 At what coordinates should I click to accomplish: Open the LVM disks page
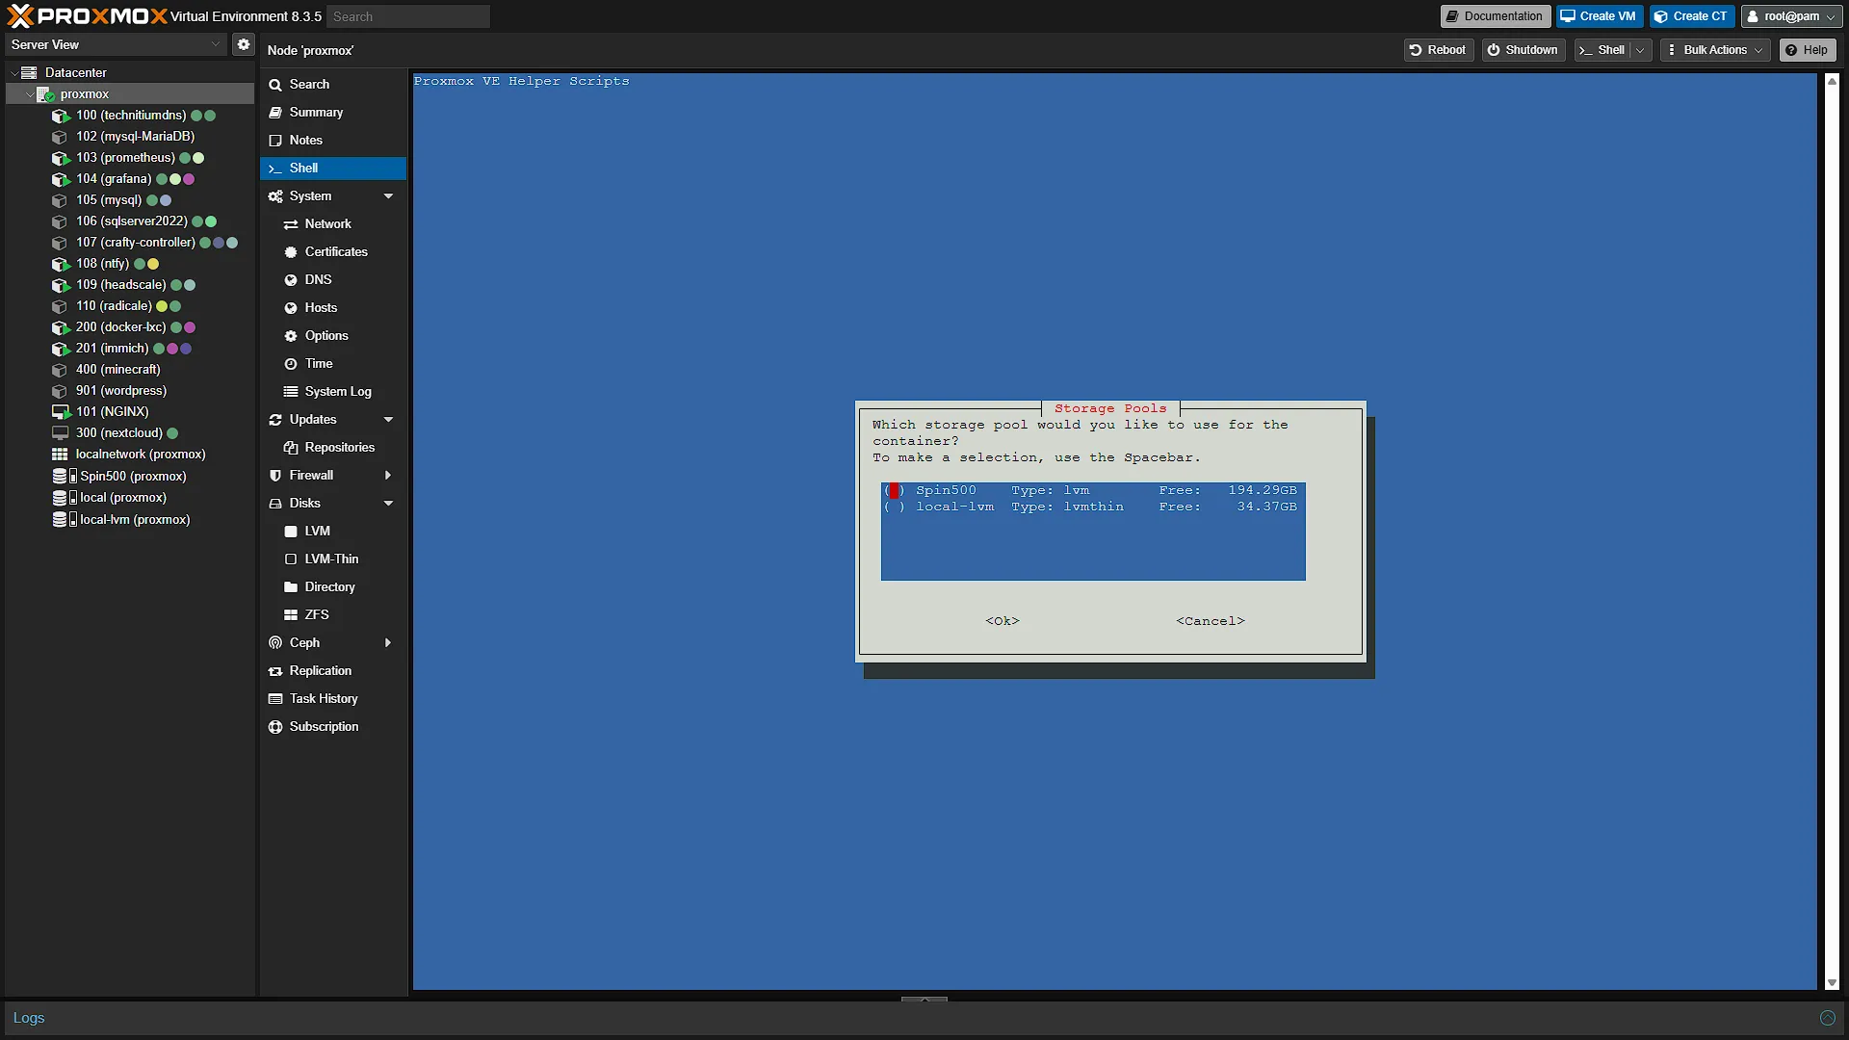pos(333,532)
